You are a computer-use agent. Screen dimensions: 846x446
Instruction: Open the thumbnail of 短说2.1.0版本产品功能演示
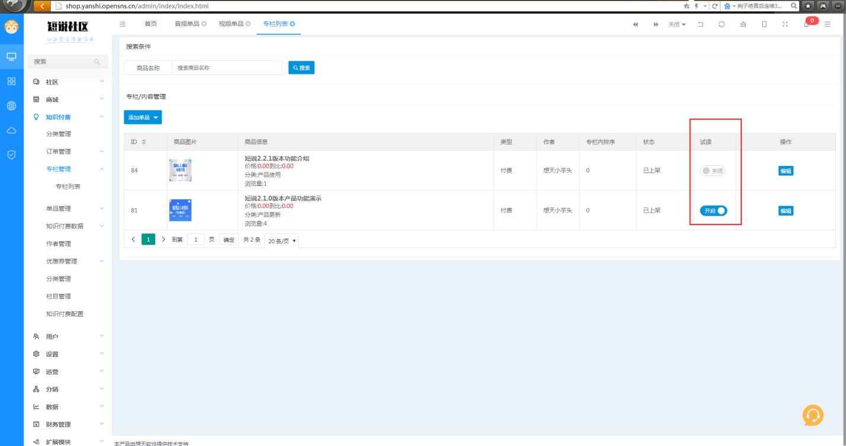click(x=180, y=210)
